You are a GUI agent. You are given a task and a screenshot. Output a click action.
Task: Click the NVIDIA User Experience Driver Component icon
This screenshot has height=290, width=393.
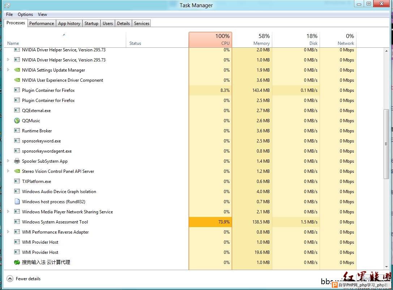[17, 80]
